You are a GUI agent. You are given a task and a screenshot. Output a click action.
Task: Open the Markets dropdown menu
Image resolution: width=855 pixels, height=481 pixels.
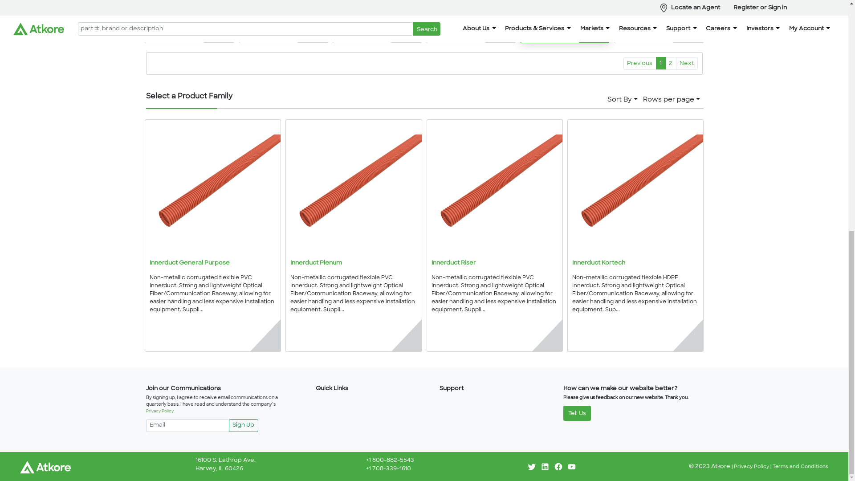click(x=594, y=29)
